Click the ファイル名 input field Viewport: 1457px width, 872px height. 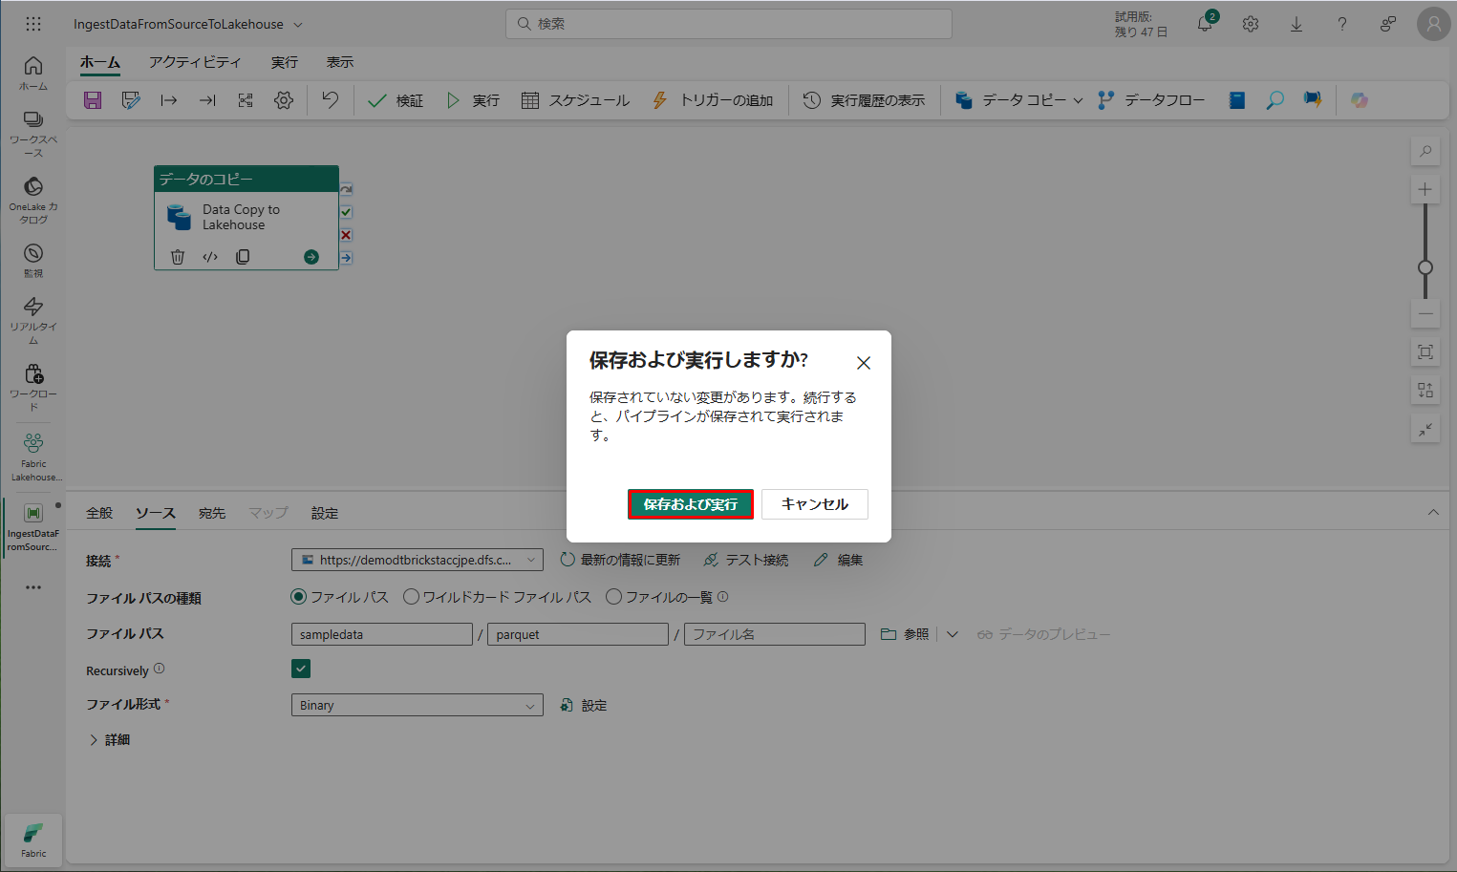point(774,634)
